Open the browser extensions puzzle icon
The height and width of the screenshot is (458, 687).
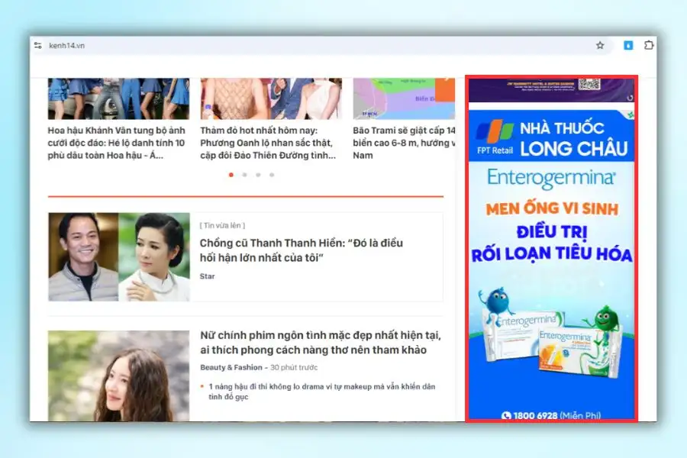(x=649, y=46)
